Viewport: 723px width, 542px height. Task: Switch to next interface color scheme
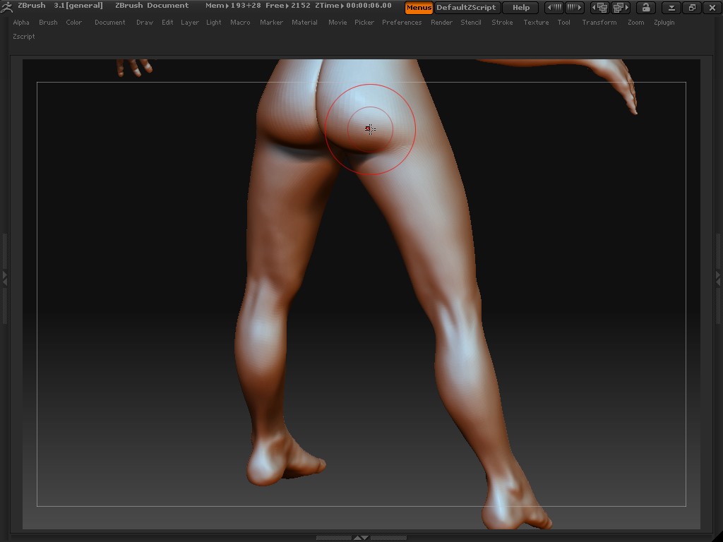(x=574, y=7)
